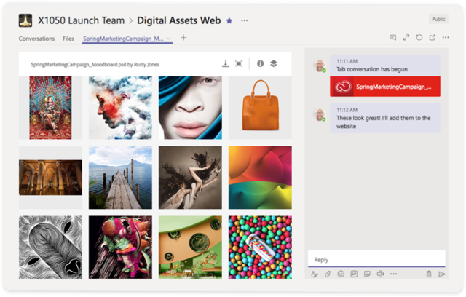This screenshot has width=466, height=297.
Task: Click the Public label
Action: point(438,19)
